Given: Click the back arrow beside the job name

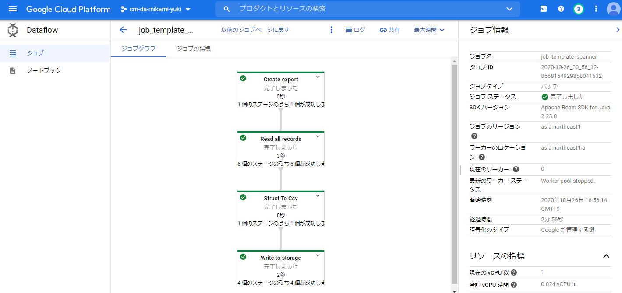Looking at the screenshot, I should pos(123,30).
